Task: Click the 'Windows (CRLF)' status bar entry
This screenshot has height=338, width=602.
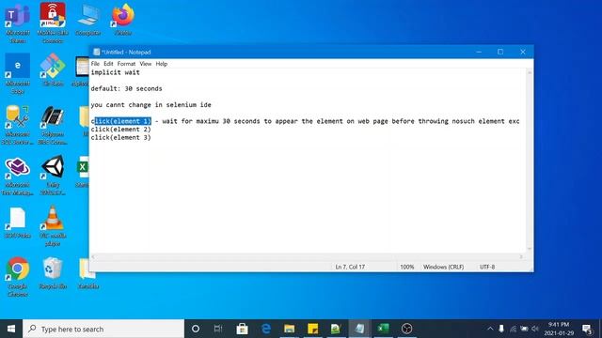Action: click(x=443, y=267)
